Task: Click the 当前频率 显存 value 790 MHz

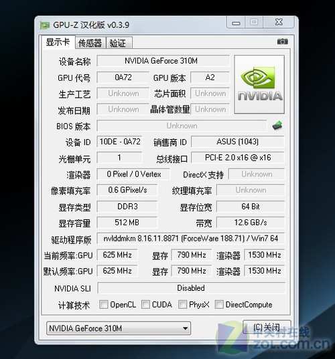Action: pos(192,255)
